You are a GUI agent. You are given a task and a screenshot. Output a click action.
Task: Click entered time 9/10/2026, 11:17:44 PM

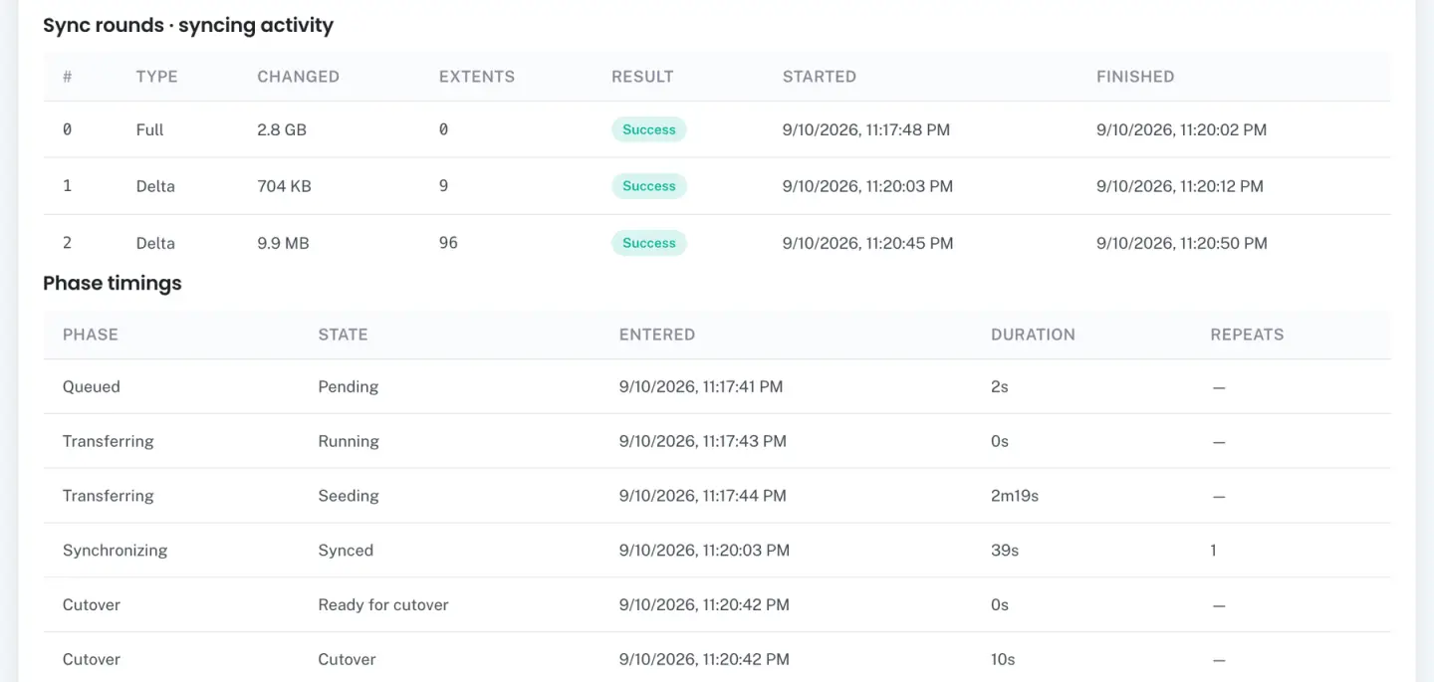(703, 496)
